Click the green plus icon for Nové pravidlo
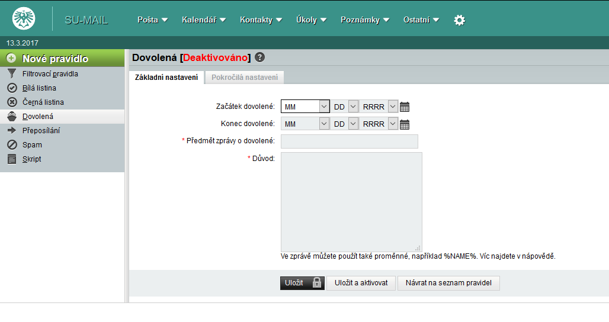 pos(11,58)
